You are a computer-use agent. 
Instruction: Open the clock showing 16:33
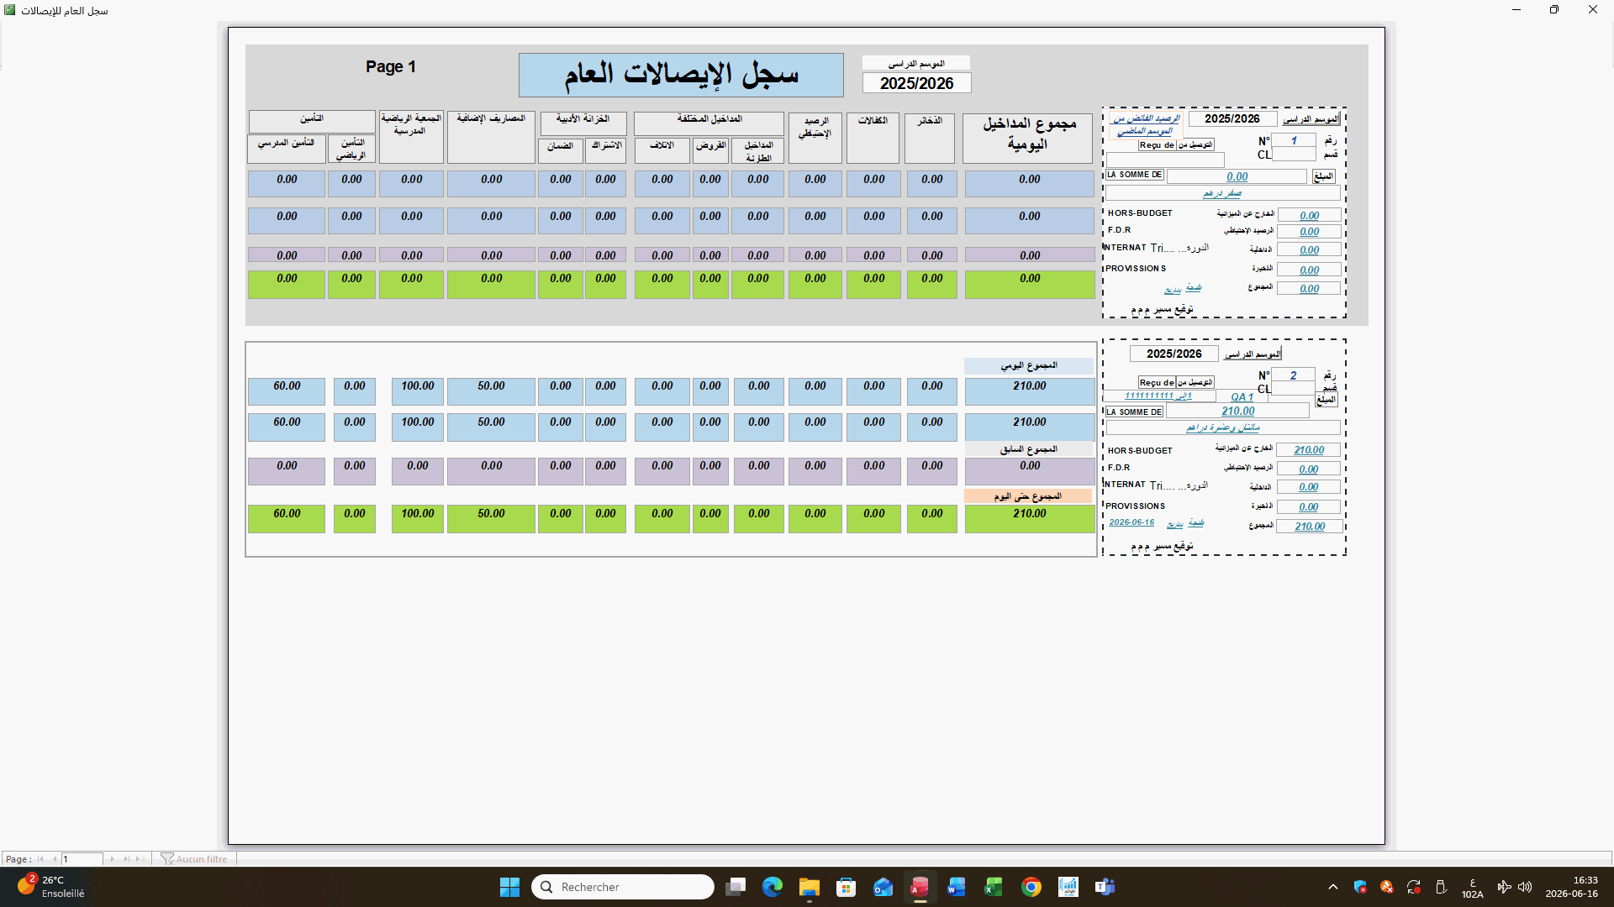1571,887
